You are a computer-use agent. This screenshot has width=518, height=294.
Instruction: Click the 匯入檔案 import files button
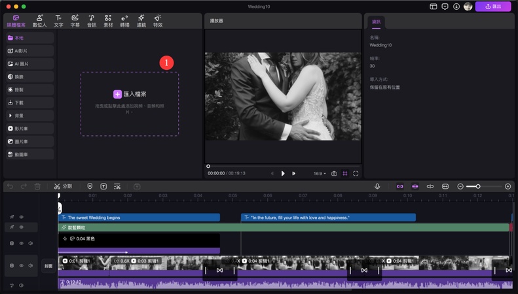(130, 94)
